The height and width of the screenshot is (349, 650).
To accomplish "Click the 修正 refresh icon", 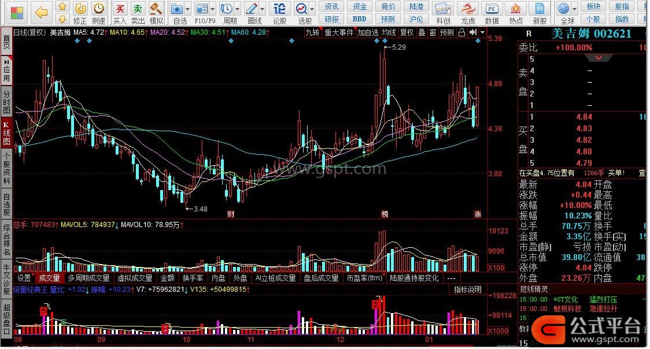I will pos(80,8).
